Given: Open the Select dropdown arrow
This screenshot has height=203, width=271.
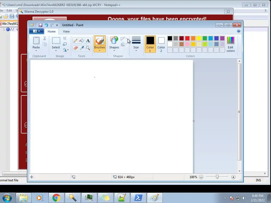Looking at the screenshot, I should tap(56, 50).
